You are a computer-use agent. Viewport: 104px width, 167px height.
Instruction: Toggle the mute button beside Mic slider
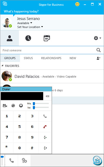click(21, 106)
